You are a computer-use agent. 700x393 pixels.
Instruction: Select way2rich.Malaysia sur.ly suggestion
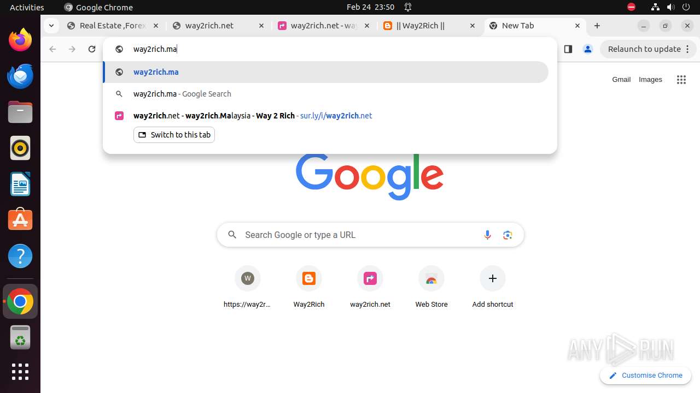coord(325,116)
